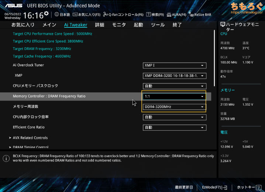
Task: Click the 日本語 language button
Action: point(65,14)
